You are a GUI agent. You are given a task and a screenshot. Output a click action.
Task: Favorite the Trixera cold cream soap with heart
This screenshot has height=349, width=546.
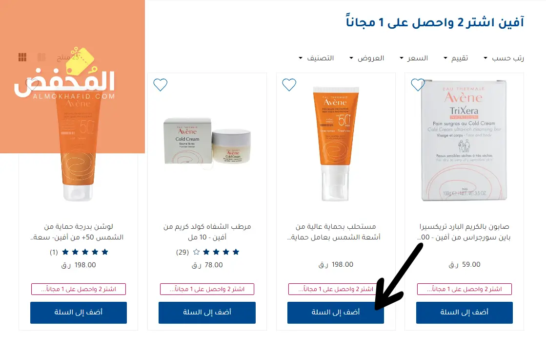[418, 85]
